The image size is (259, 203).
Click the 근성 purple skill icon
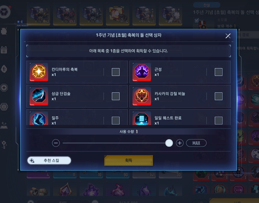142,72
